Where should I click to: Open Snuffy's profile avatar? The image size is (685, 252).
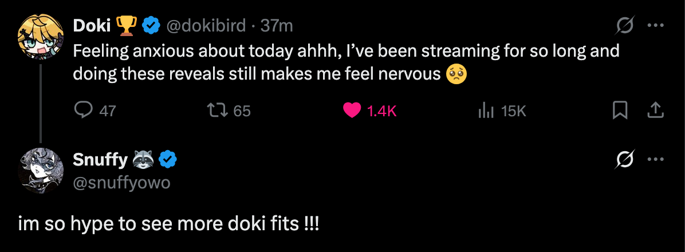tap(41, 171)
